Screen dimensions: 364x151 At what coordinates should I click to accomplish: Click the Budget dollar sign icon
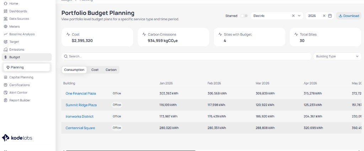point(6,57)
